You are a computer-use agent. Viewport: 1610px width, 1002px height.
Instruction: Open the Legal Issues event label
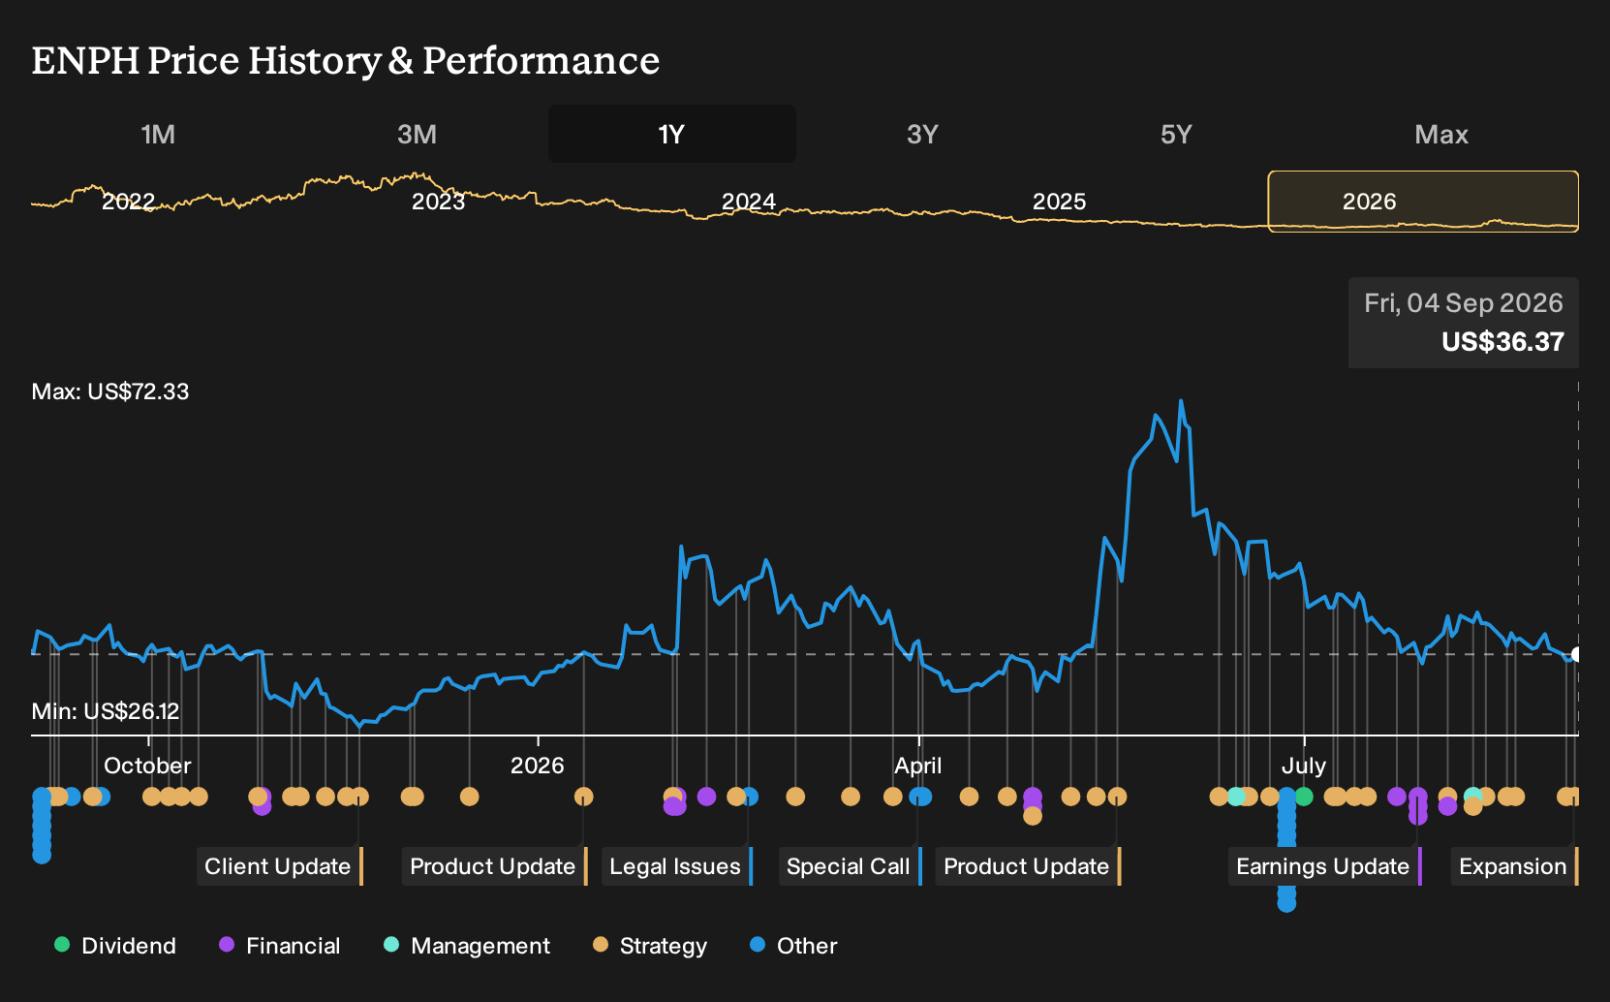[x=677, y=866]
